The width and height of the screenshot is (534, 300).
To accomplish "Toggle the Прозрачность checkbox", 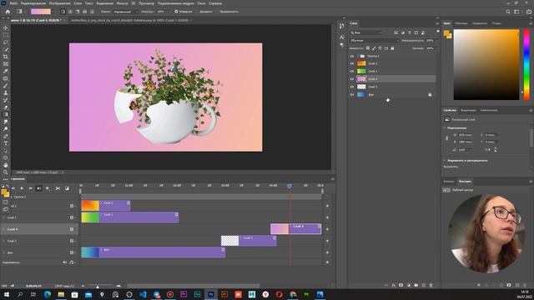I will [217, 12].
